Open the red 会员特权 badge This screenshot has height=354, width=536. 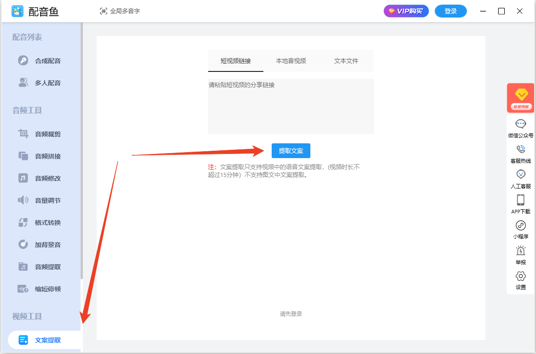click(x=520, y=98)
